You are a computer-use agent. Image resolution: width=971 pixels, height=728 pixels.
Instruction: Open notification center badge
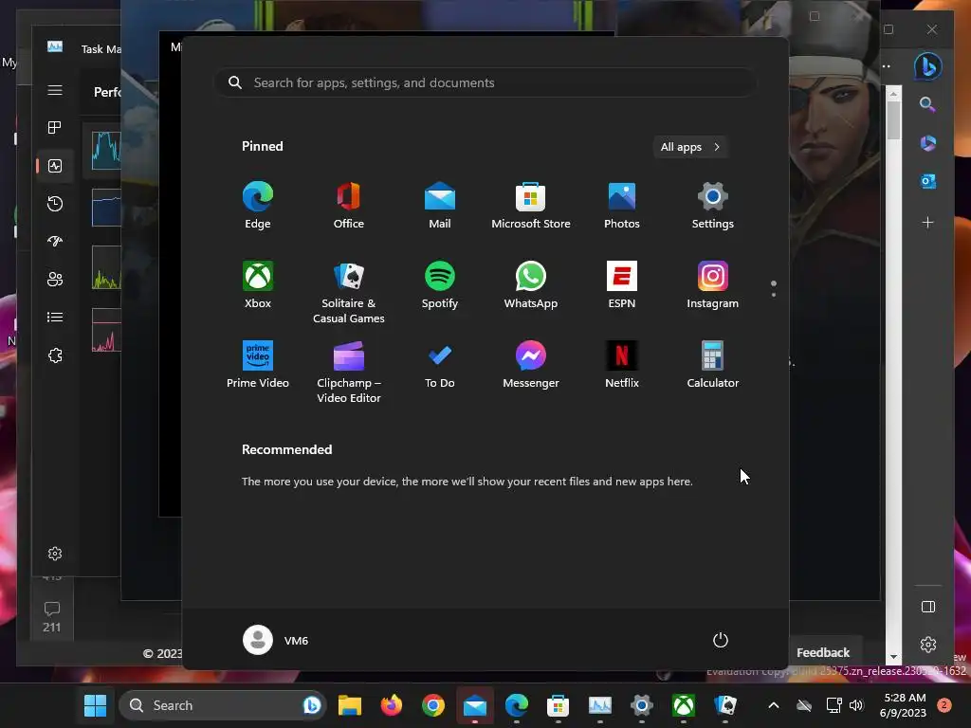(944, 705)
